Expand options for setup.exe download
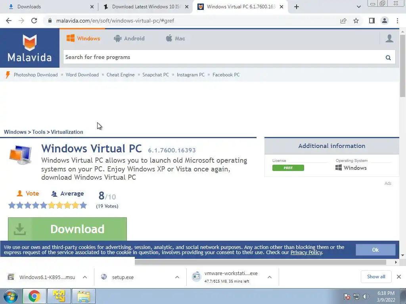The image size is (406, 304). tap(177, 277)
